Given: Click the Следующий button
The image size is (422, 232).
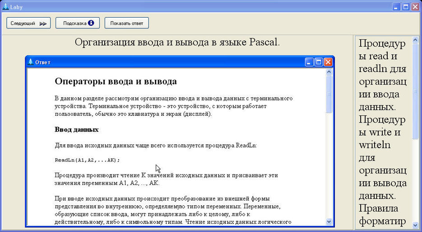Looking at the screenshot, I should click(28, 23).
